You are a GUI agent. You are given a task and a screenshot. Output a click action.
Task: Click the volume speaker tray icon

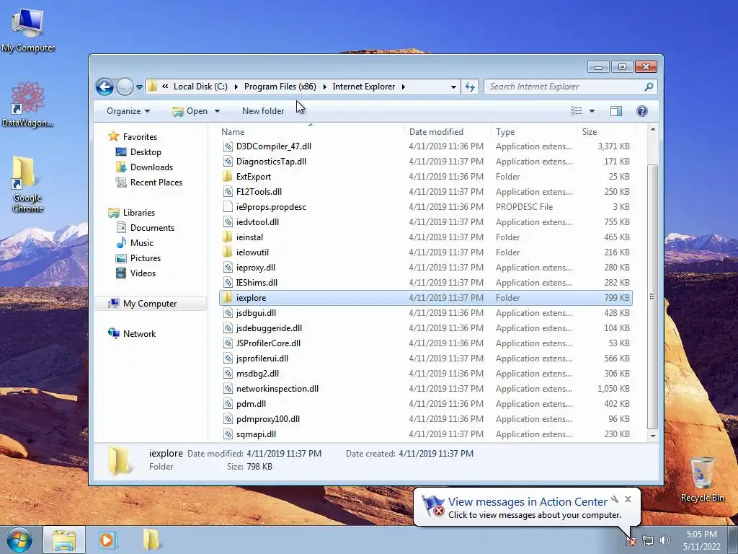click(x=664, y=540)
